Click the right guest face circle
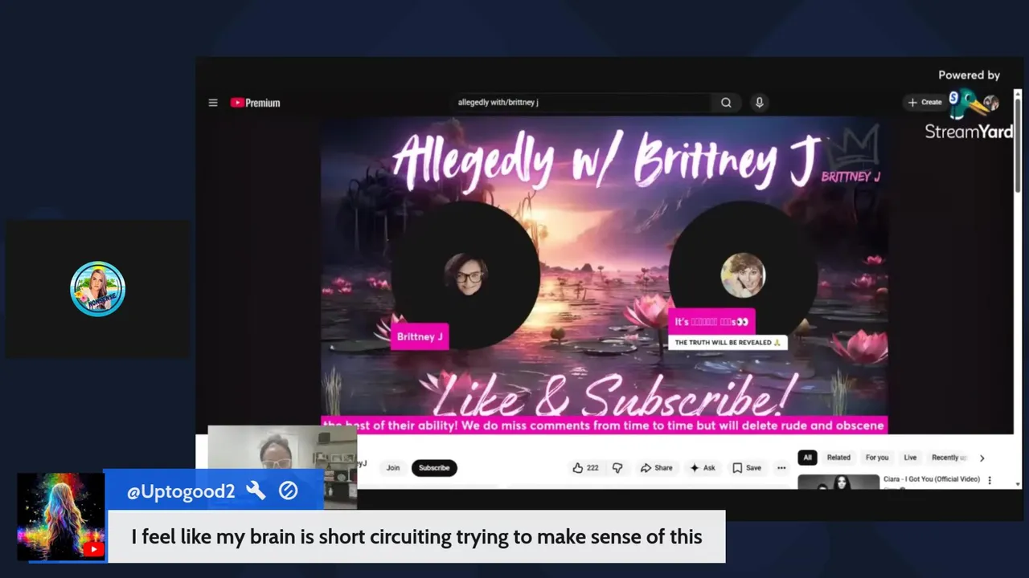The height and width of the screenshot is (578, 1029). 743,275
